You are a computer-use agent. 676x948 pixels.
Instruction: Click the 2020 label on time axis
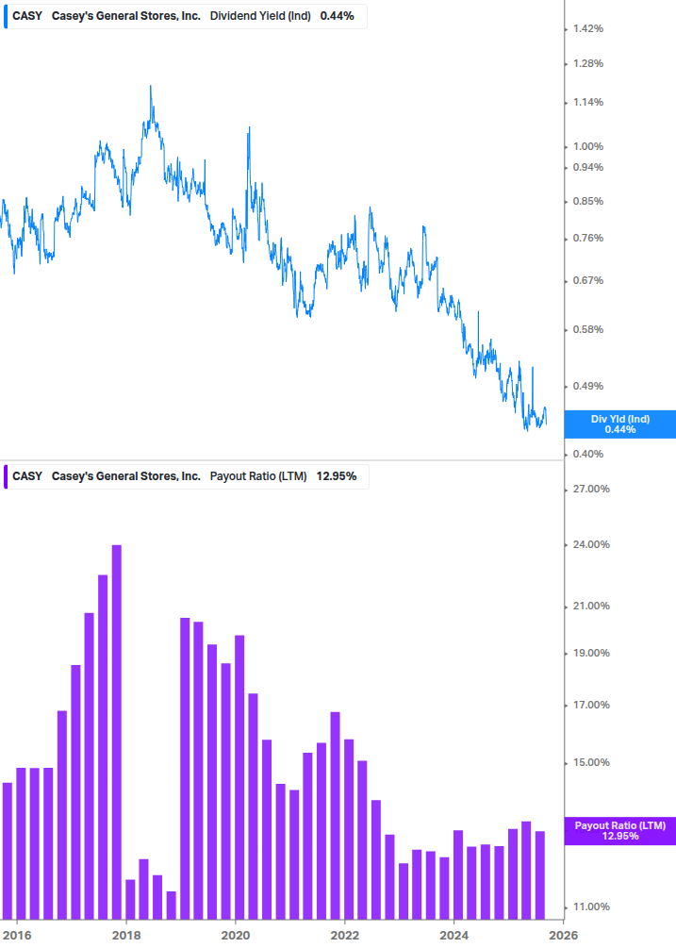[x=236, y=935]
